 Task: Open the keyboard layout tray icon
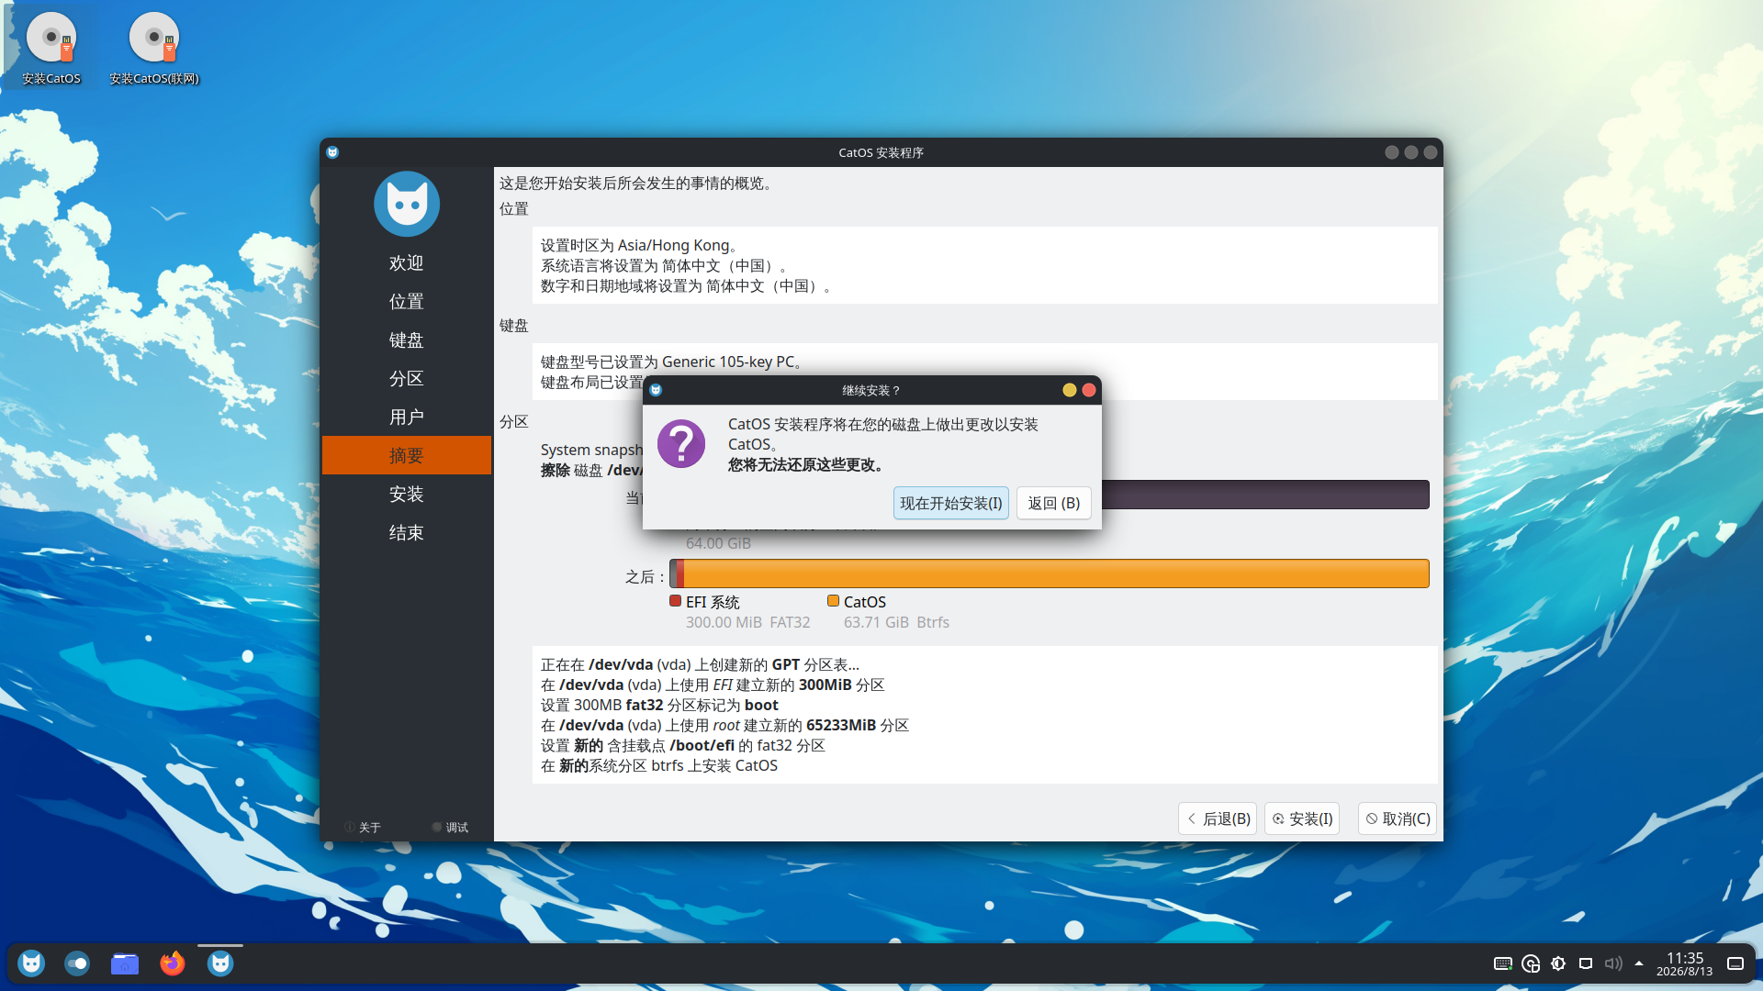[1503, 963]
